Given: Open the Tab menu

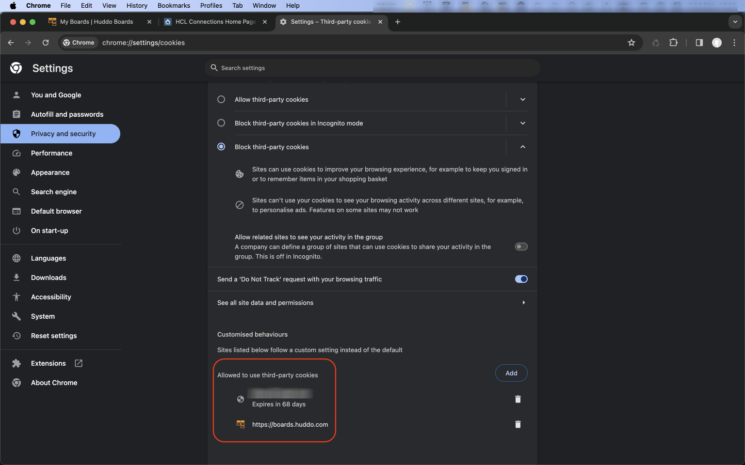Looking at the screenshot, I should [x=237, y=5].
